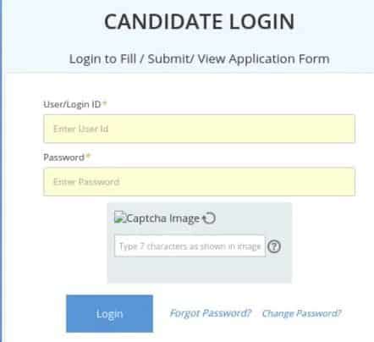Click the gap between Forgot and Change Password links
The height and width of the screenshot is (342, 374).
(256, 313)
